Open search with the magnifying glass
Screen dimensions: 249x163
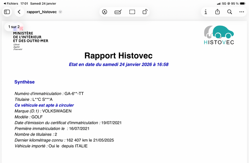click(229, 12)
